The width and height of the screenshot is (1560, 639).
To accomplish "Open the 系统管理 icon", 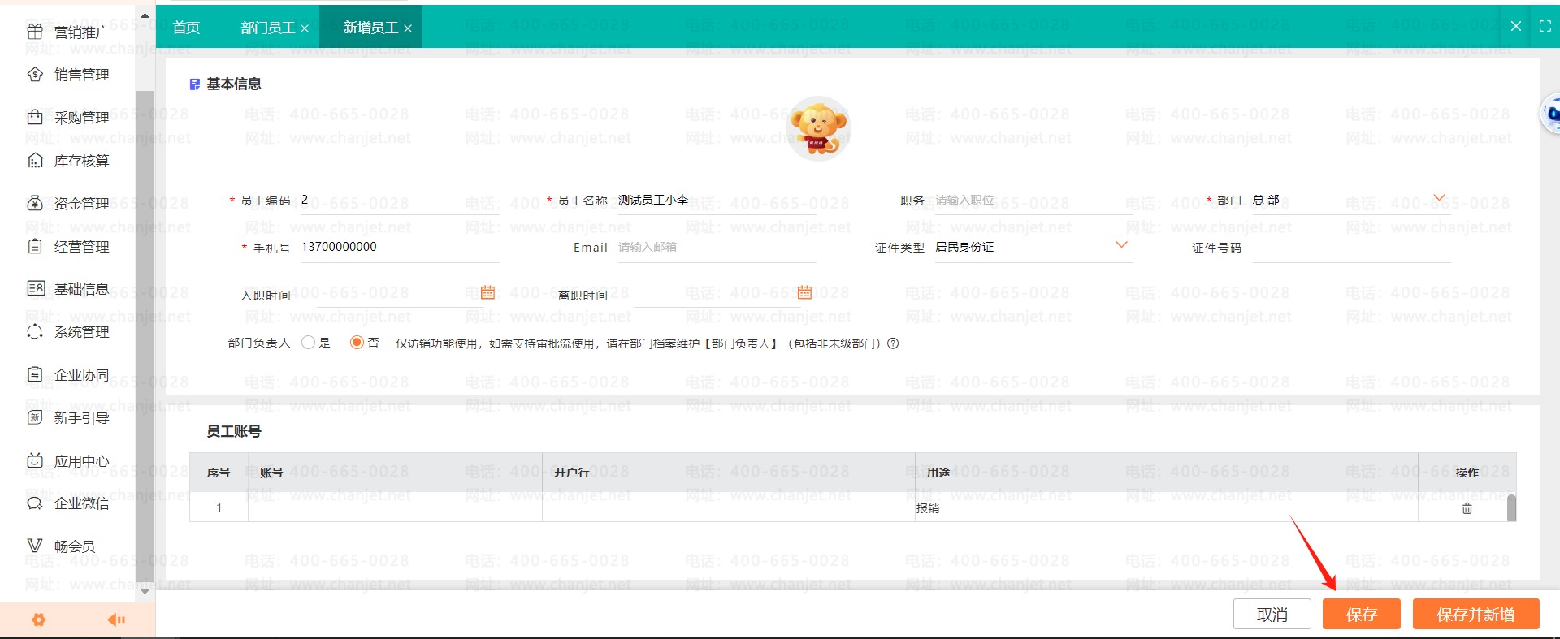I will pyautogui.click(x=35, y=331).
